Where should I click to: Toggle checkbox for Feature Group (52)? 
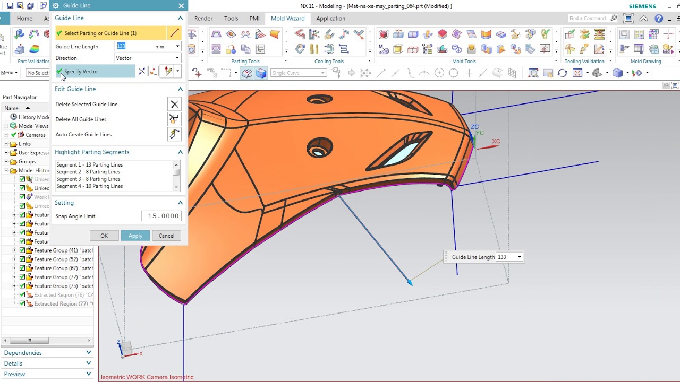(x=22, y=259)
